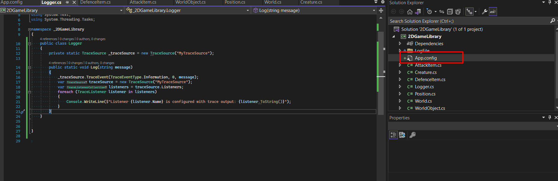The image size is (558, 181).
Task: Click the editor split window icon
Action: (x=381, y=10)
